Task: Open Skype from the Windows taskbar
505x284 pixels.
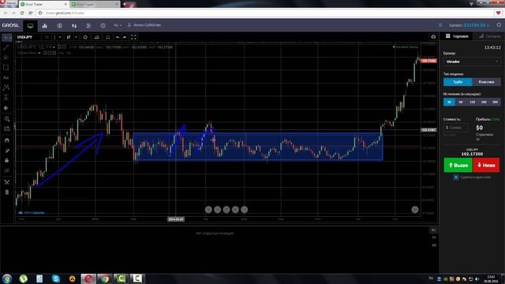Action: tap(56, 278)
